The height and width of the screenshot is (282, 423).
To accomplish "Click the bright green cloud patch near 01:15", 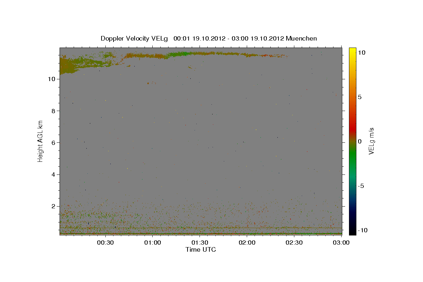I will coord(180,54).
